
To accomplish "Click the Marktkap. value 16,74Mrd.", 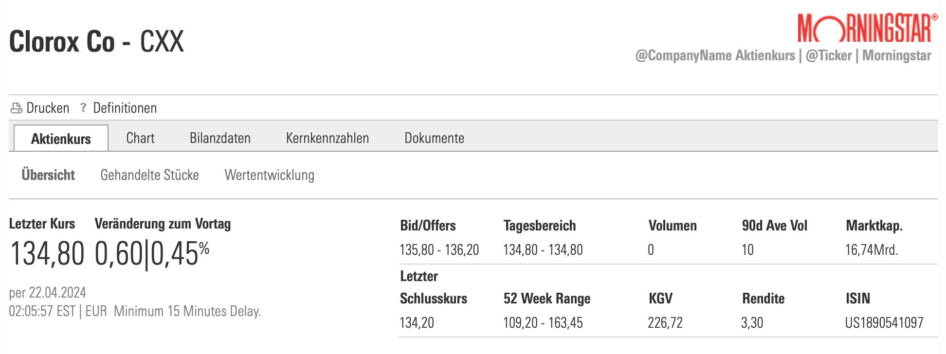I will (871, 250).
